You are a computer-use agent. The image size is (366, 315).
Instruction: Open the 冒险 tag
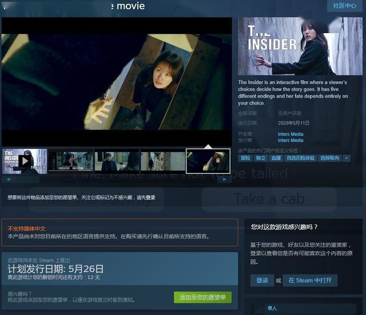point(245,158)
